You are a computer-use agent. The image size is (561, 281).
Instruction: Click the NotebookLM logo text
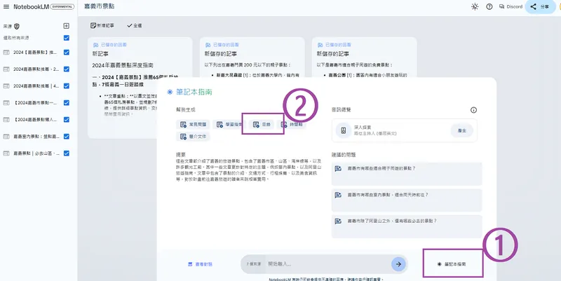pos(31,7)
